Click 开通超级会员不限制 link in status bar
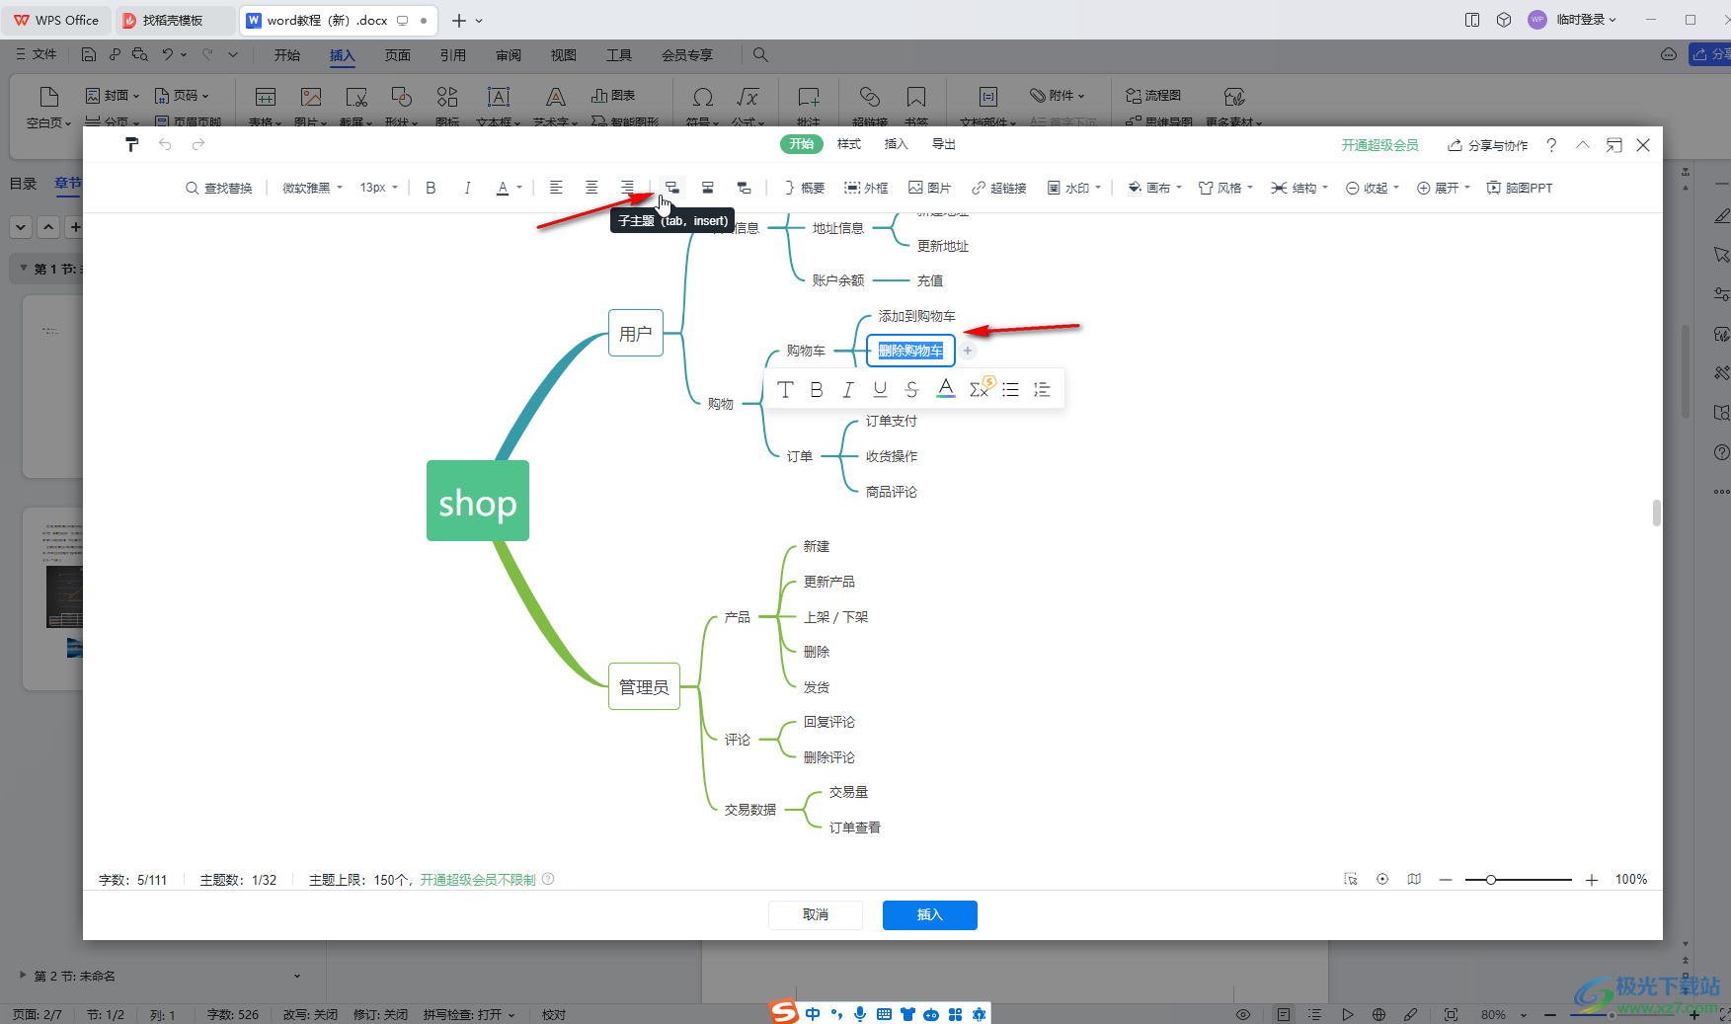This screenshot has width=1731, height=1024. [x=478, y=880]
